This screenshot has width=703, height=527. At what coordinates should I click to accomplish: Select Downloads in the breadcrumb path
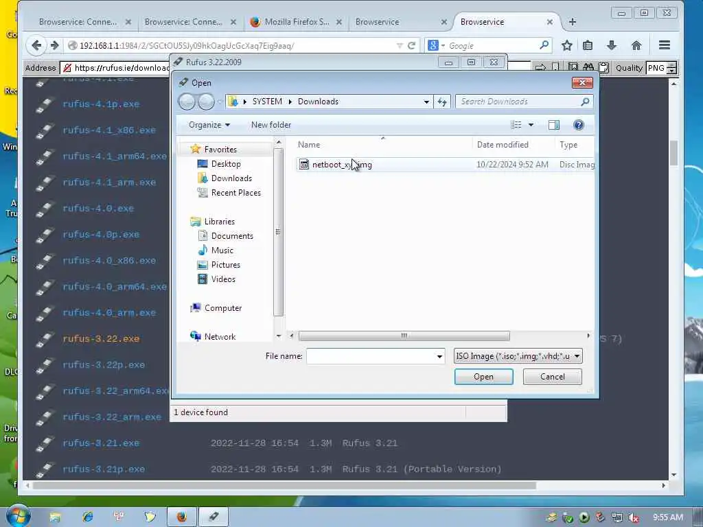coord(318,102)
